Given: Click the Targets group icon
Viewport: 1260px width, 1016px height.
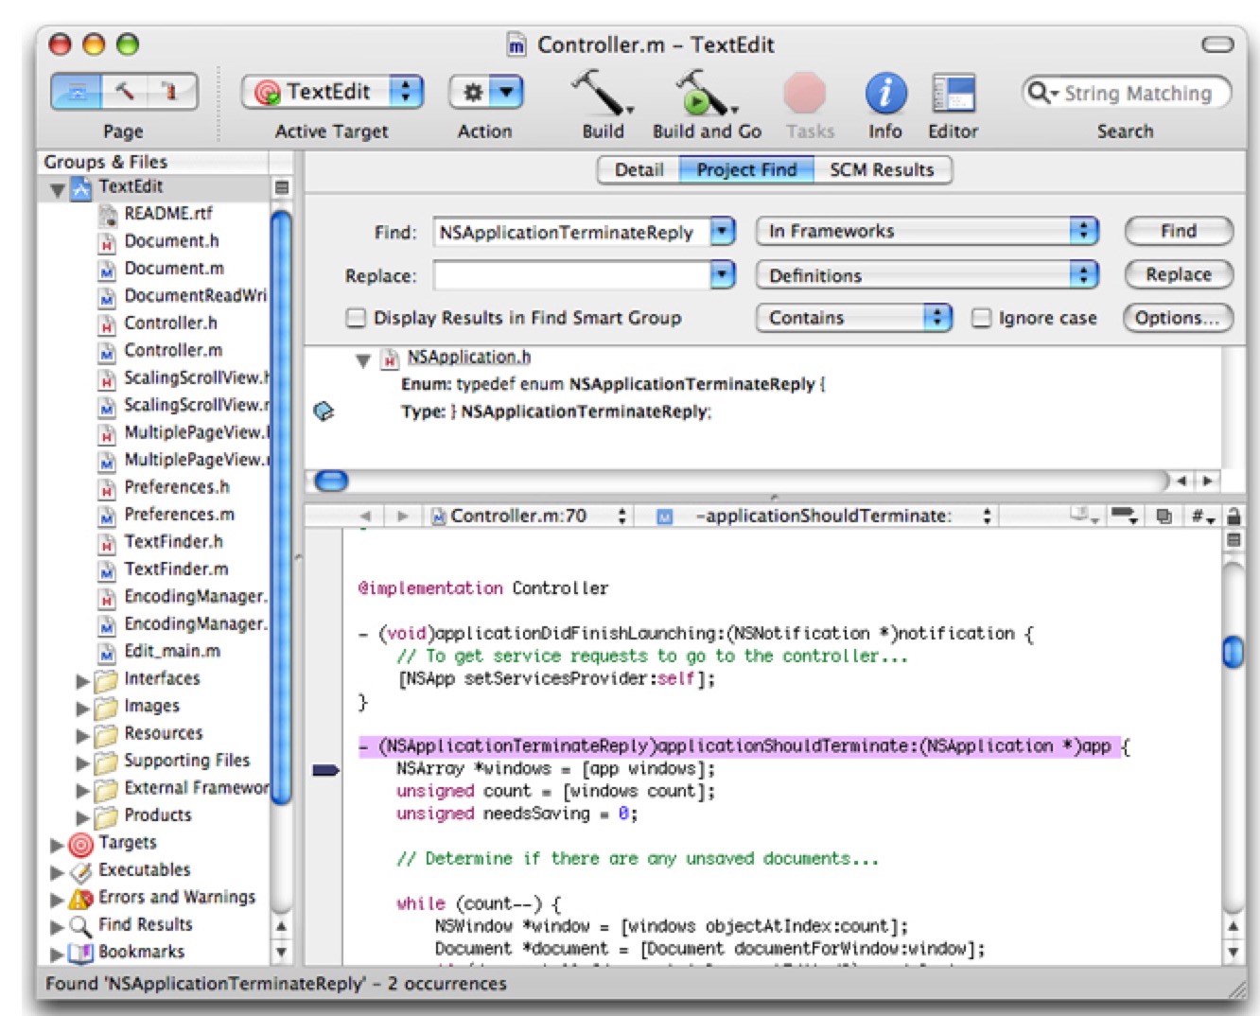Looking at the screenshot, I should point(81,844).
